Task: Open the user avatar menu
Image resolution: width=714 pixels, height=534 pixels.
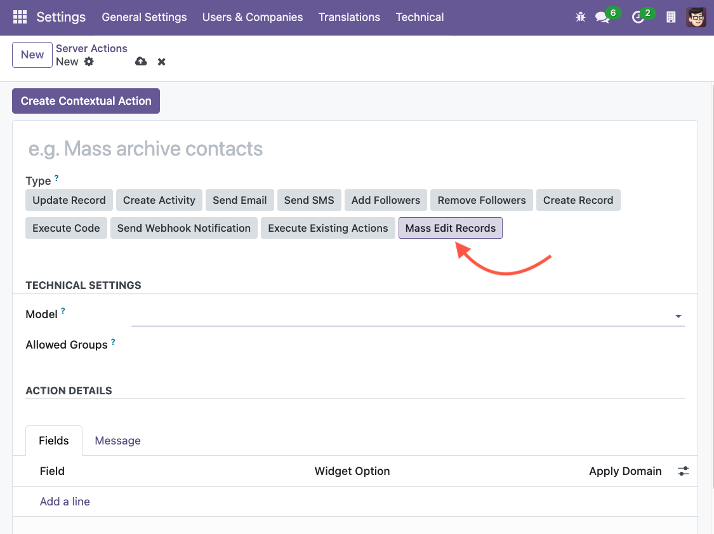Action: pos(696,17)
